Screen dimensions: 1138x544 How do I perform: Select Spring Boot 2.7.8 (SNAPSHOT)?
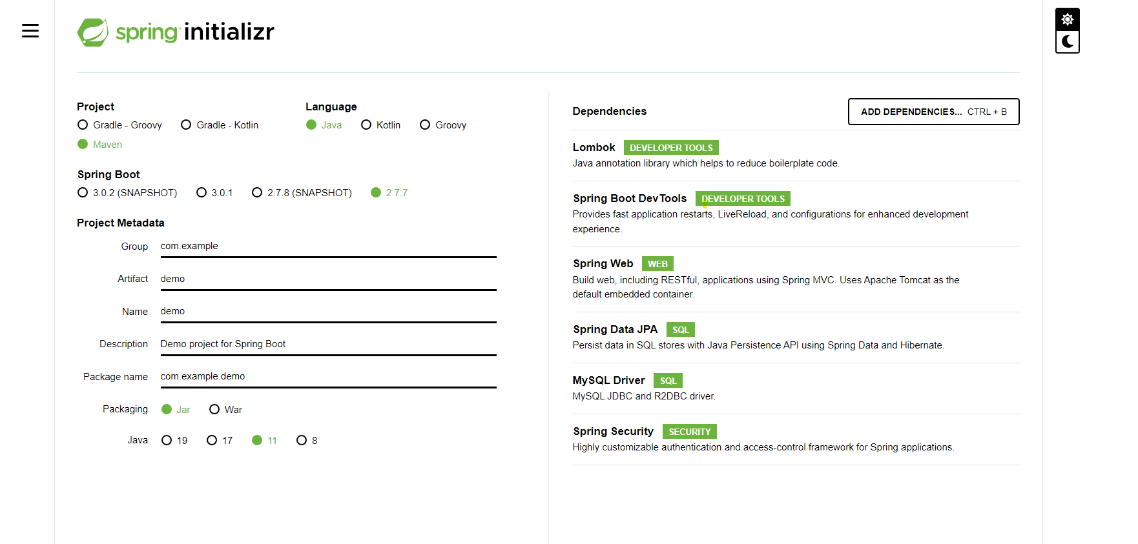coord(302,192)
